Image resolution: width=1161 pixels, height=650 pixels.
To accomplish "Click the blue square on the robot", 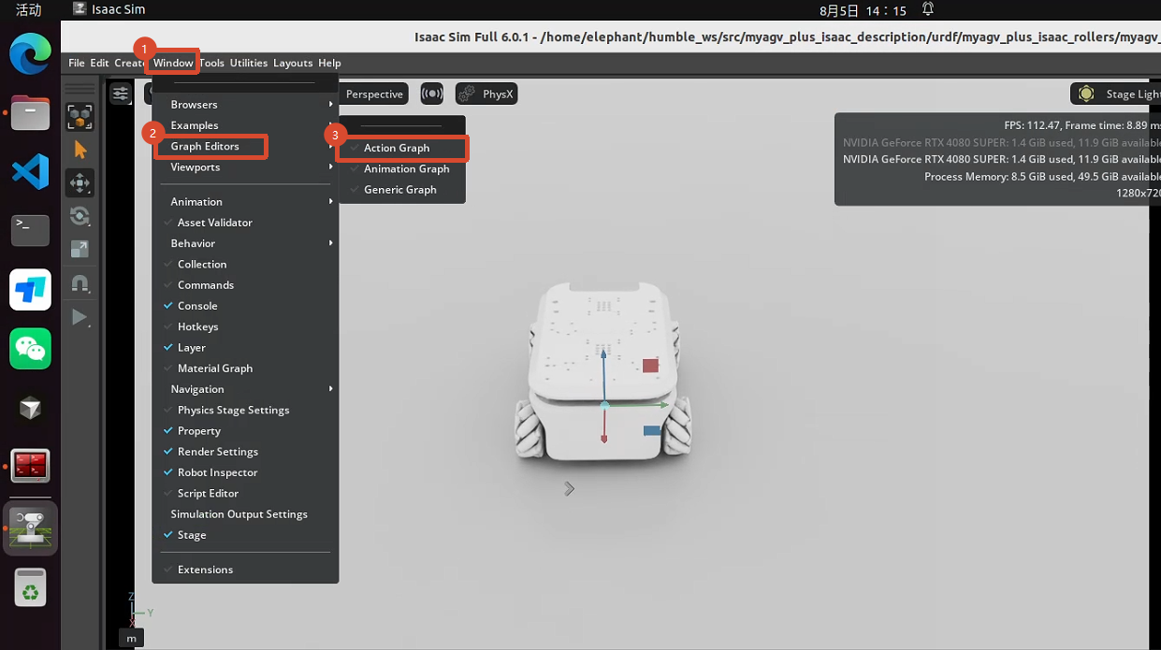I will pyautogui.click(x=652, y=430).
